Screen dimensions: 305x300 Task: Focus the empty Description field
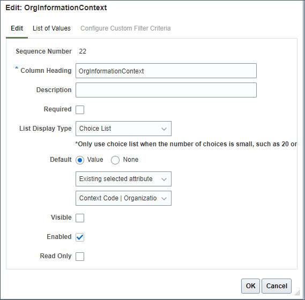coord(166,90)
